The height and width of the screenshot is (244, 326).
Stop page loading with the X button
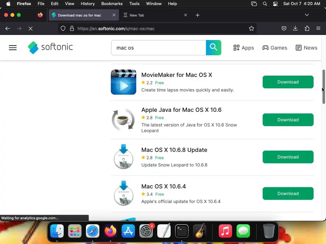click(x=31, y=28)
